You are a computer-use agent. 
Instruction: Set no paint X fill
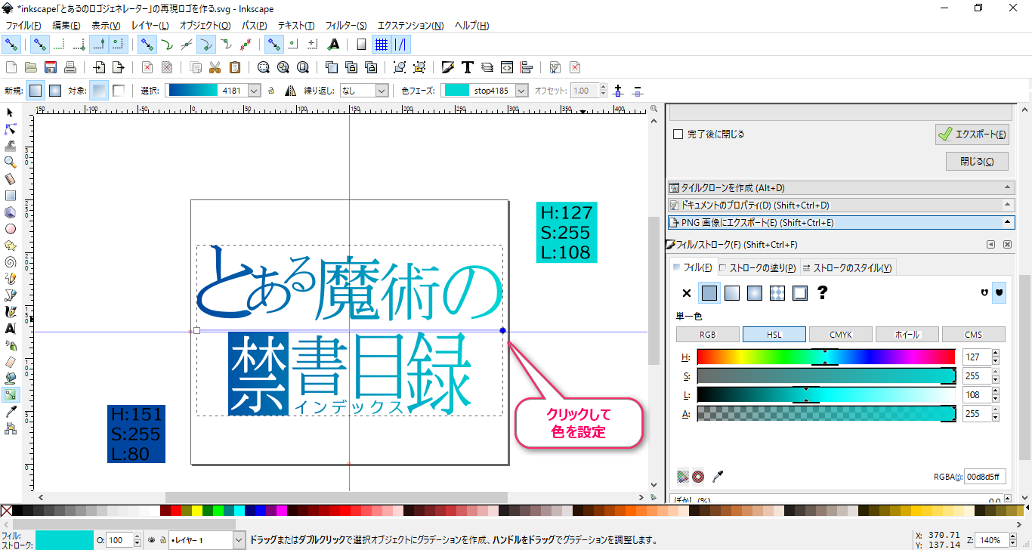(x=687, y=293)
